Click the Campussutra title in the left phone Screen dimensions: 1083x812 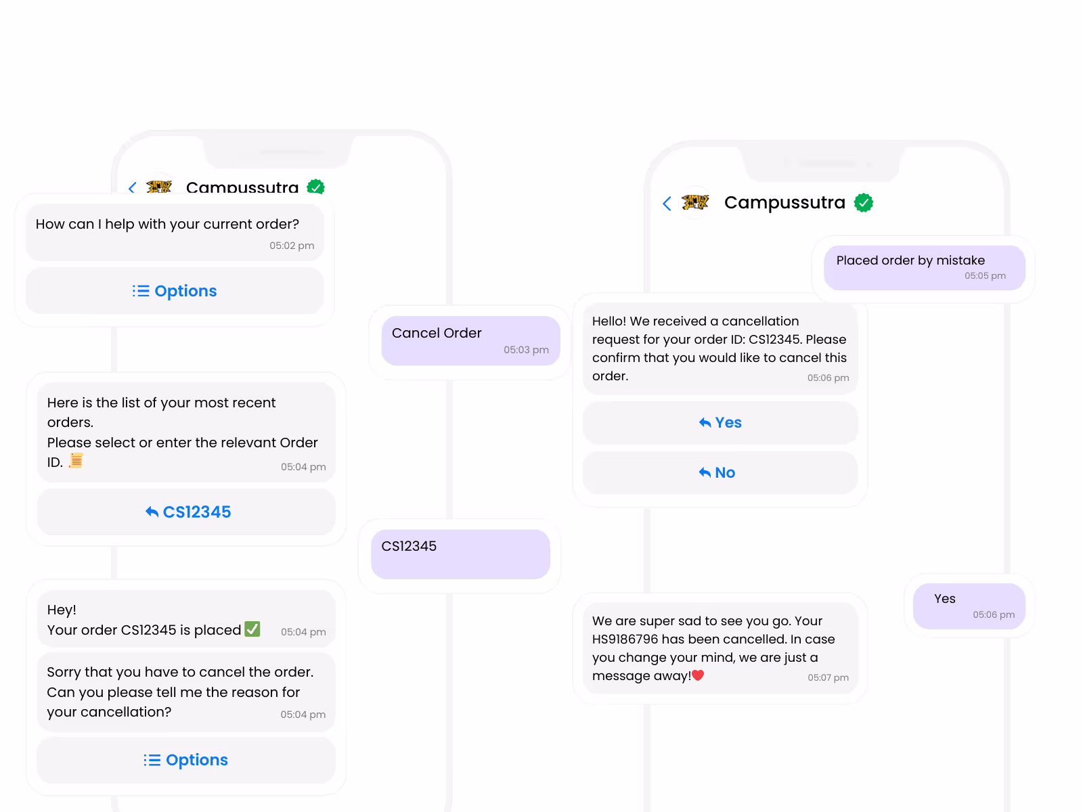pyautogui.click(x=242, y=187)
